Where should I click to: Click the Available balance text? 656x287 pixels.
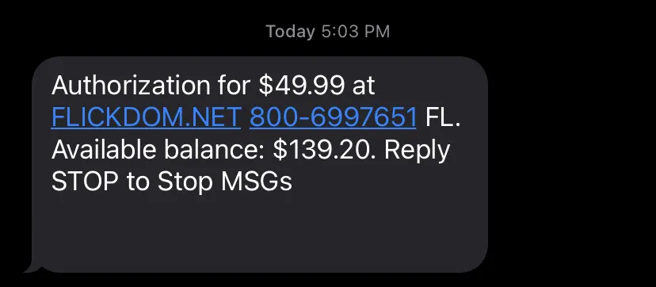(x=158, y=150)
